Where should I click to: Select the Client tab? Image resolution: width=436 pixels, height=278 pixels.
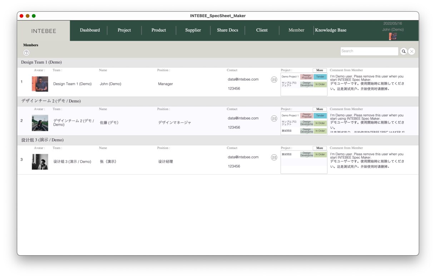262,30
